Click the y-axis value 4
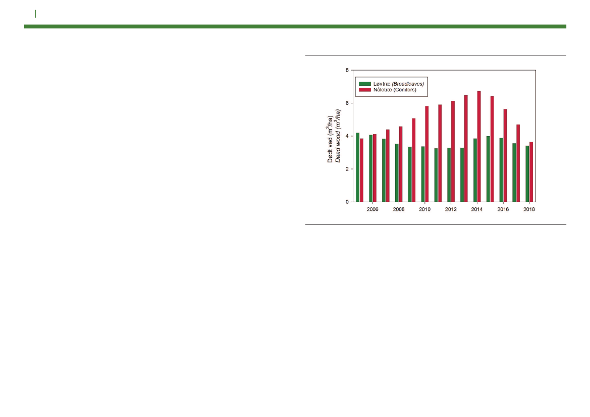590x417 pixels. tap(347, 136)
